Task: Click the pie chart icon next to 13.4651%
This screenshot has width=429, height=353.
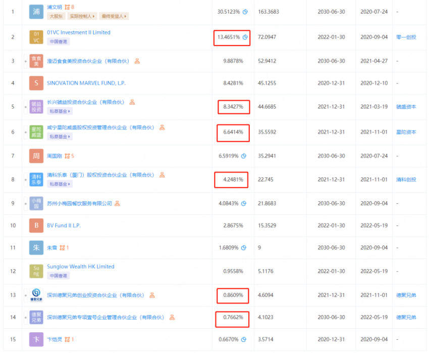Action: [245, 37]
